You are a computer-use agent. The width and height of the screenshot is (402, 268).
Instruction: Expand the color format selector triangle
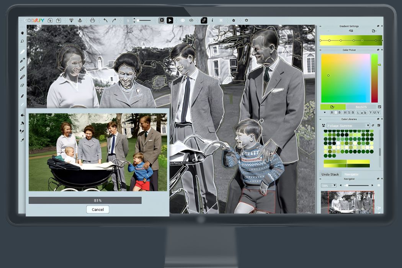tap(325, 113)
